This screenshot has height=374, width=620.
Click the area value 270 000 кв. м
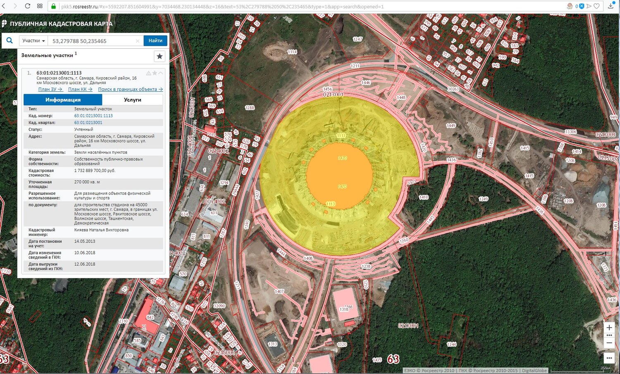coord(87,182)
